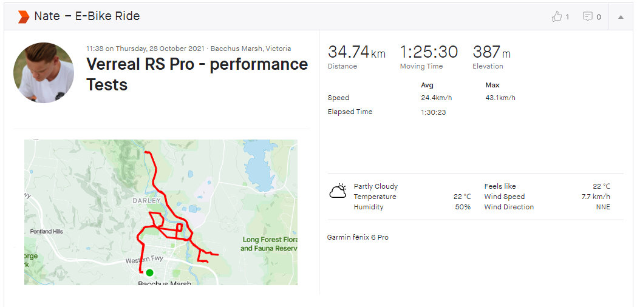637x307 pixels.
Task: Click the Max speed 43.1km/h value
Action: pos(500,98)
